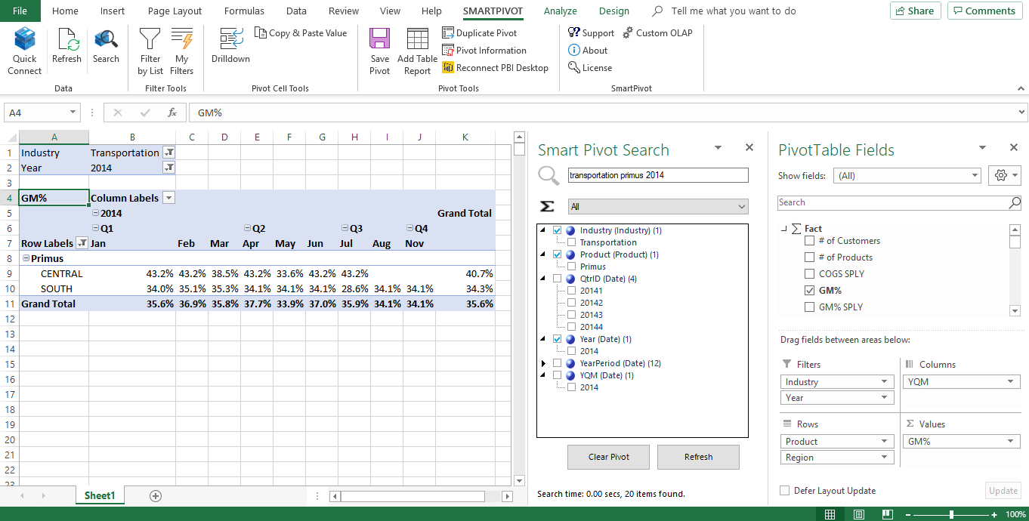Check the Transportation checkbox in search tree
This screenshot has height=521, width=1029.
[x=571, y=242]
